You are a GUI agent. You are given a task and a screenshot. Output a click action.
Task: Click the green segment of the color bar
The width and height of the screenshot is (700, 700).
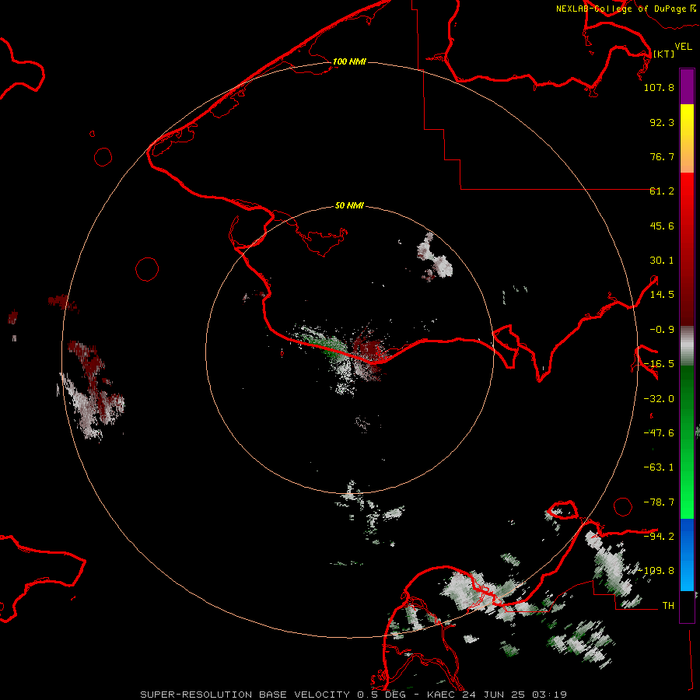687,442
